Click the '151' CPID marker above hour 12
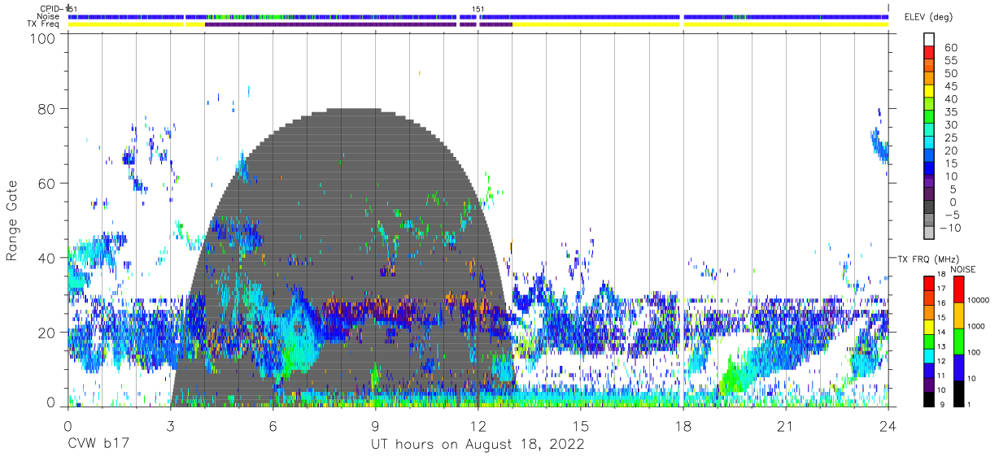The height and width of the screenshot is (461, 999). [x=478, y=9]
